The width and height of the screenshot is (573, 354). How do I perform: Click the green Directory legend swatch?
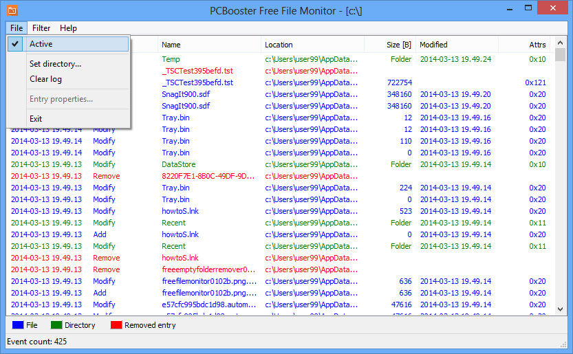[x=56, y=324]
